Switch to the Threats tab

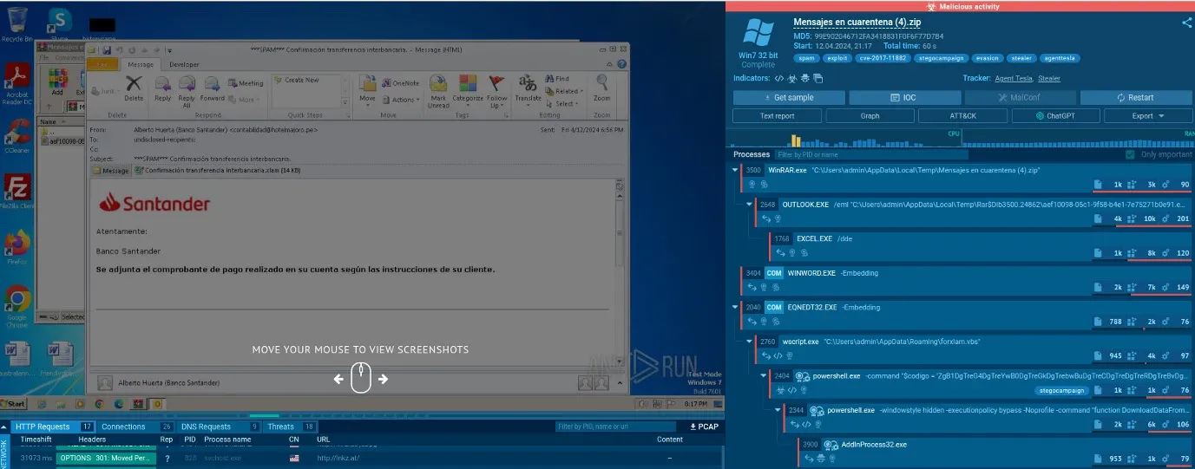point(290,427)
